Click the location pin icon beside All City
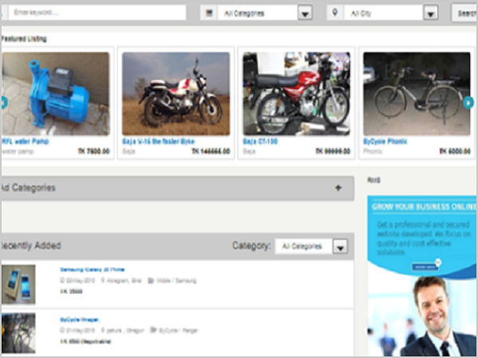Viewport: 478px width, 358px height. pos(335,13)
